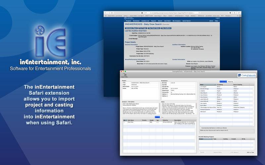Click the Role Name column header
Viewport: 265px width, 165px height.
click(x=134, y=120)
